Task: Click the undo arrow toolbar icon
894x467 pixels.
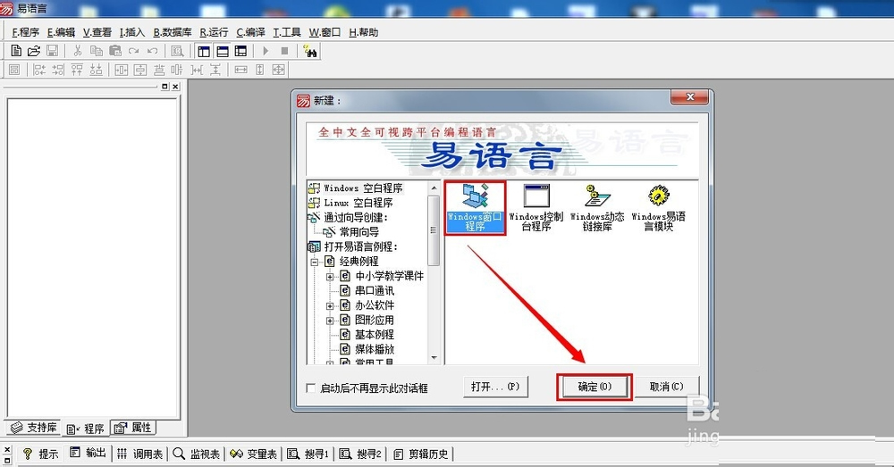Action: pyautogui.click(x=152, y=51)
